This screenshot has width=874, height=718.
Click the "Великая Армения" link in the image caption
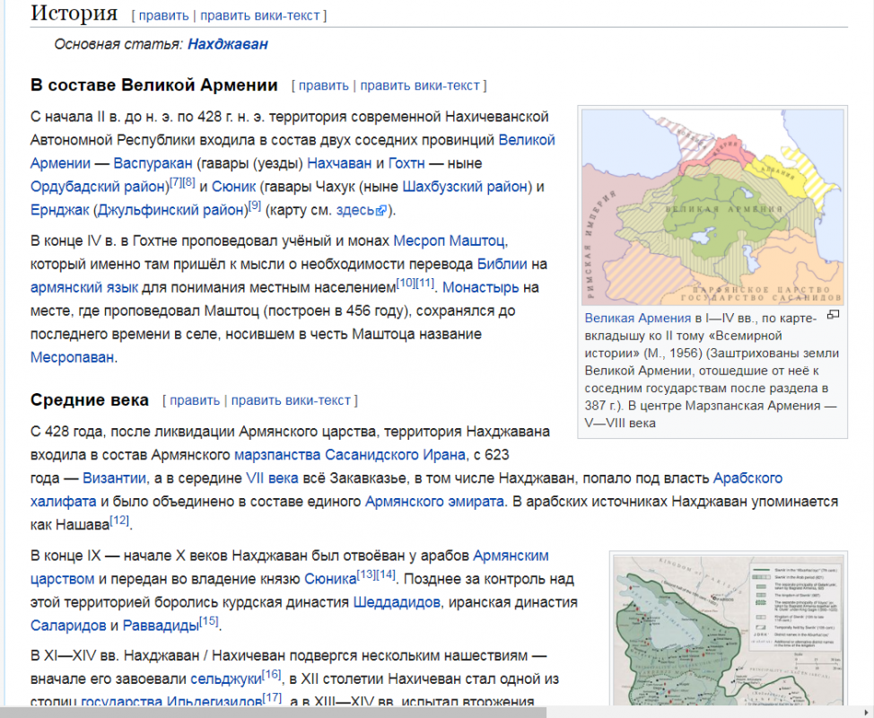(x=638, y=318)
